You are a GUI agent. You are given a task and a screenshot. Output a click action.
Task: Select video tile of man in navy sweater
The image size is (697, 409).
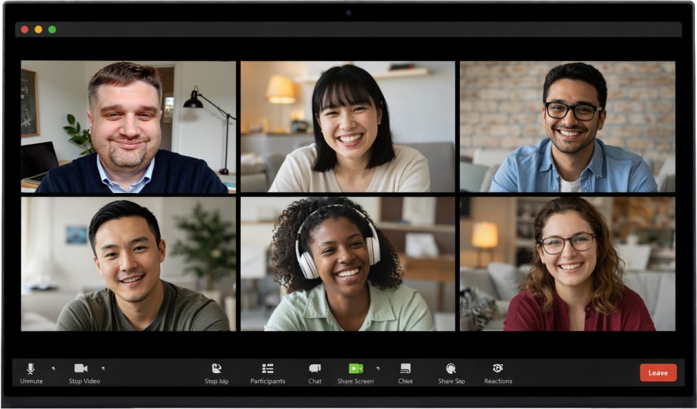pyautogui.click(x=128, y=127)
